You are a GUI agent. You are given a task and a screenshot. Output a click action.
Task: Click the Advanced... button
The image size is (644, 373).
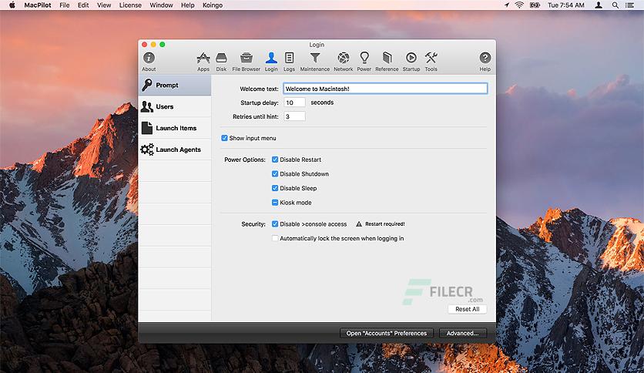pyautogui.click(x=462, y=333)
